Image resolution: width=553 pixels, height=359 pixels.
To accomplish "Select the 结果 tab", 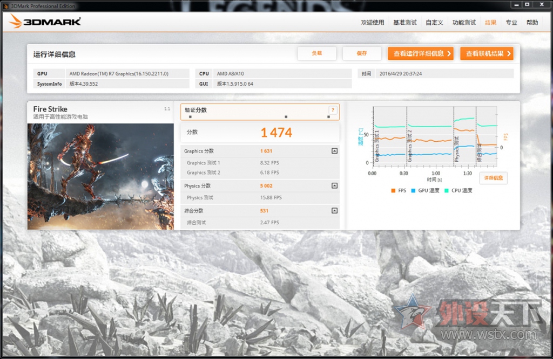I will tap(490, 23).
